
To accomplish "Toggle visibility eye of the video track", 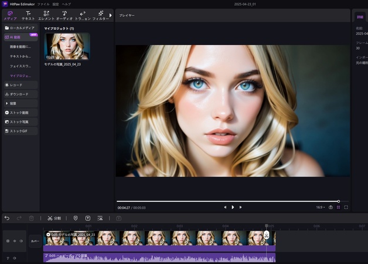I will pyautogui.click(x=15, y=241).
